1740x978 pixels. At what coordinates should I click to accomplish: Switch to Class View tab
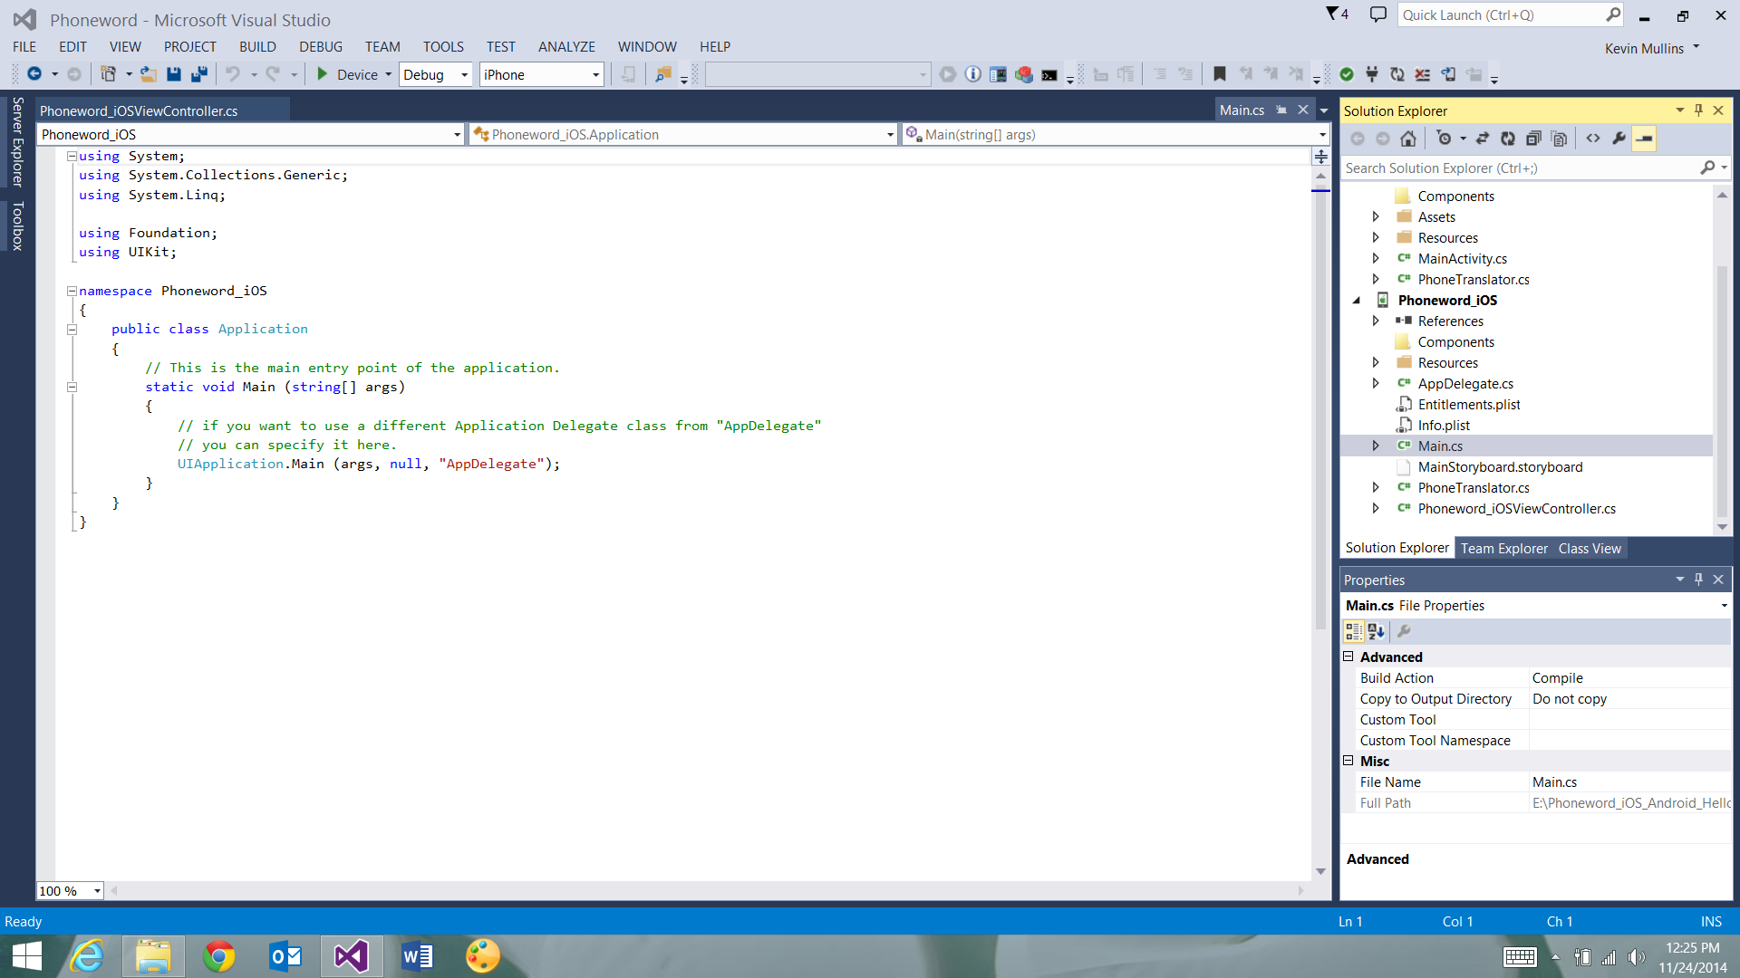tap(1590, 547)
